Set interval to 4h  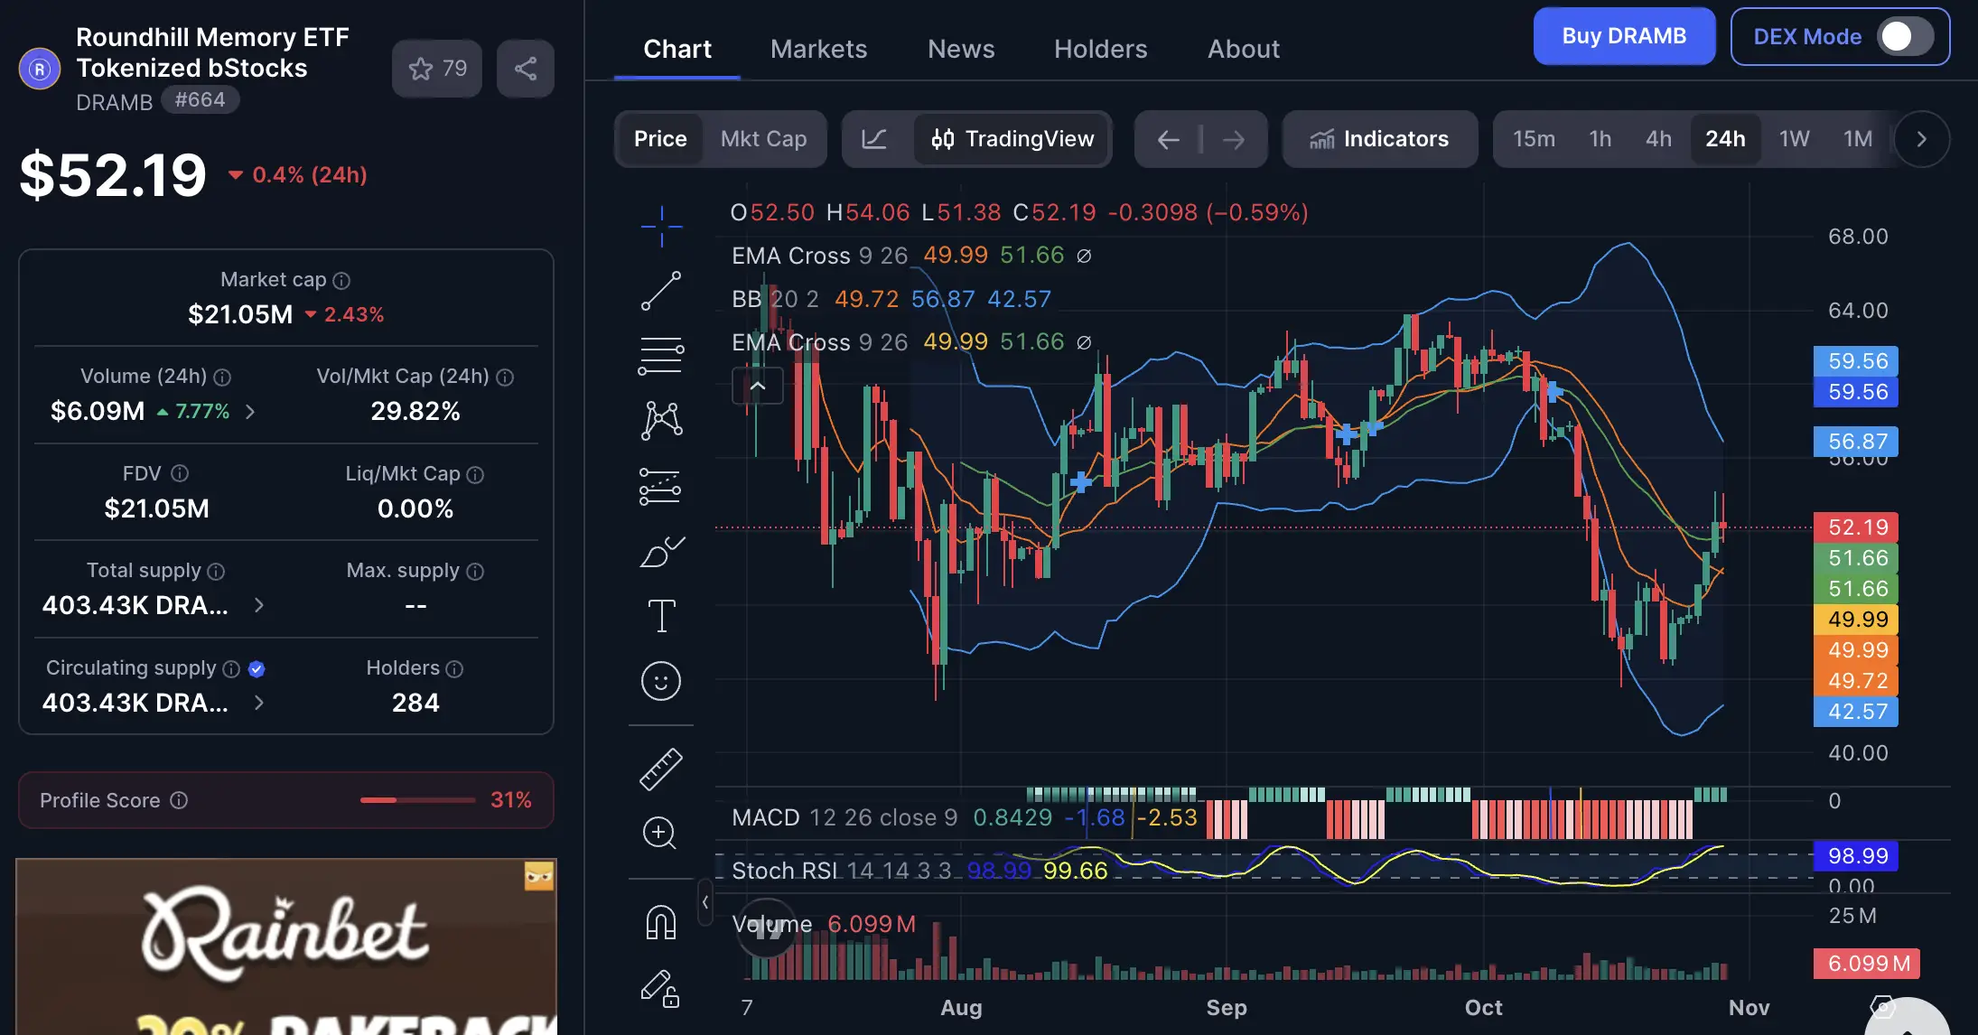pyautogui.click(x=1658, y=139)
